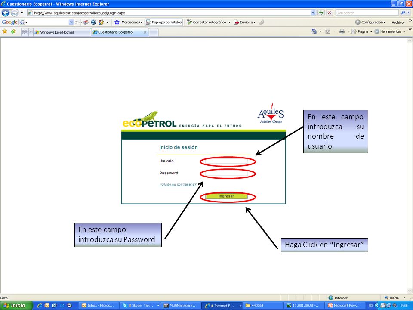Open Quick Tabs grid icon

pos(25,32)
